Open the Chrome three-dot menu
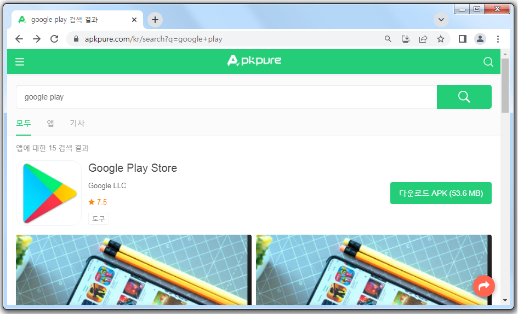Screen dimensions: 518x314 [498, 39]
